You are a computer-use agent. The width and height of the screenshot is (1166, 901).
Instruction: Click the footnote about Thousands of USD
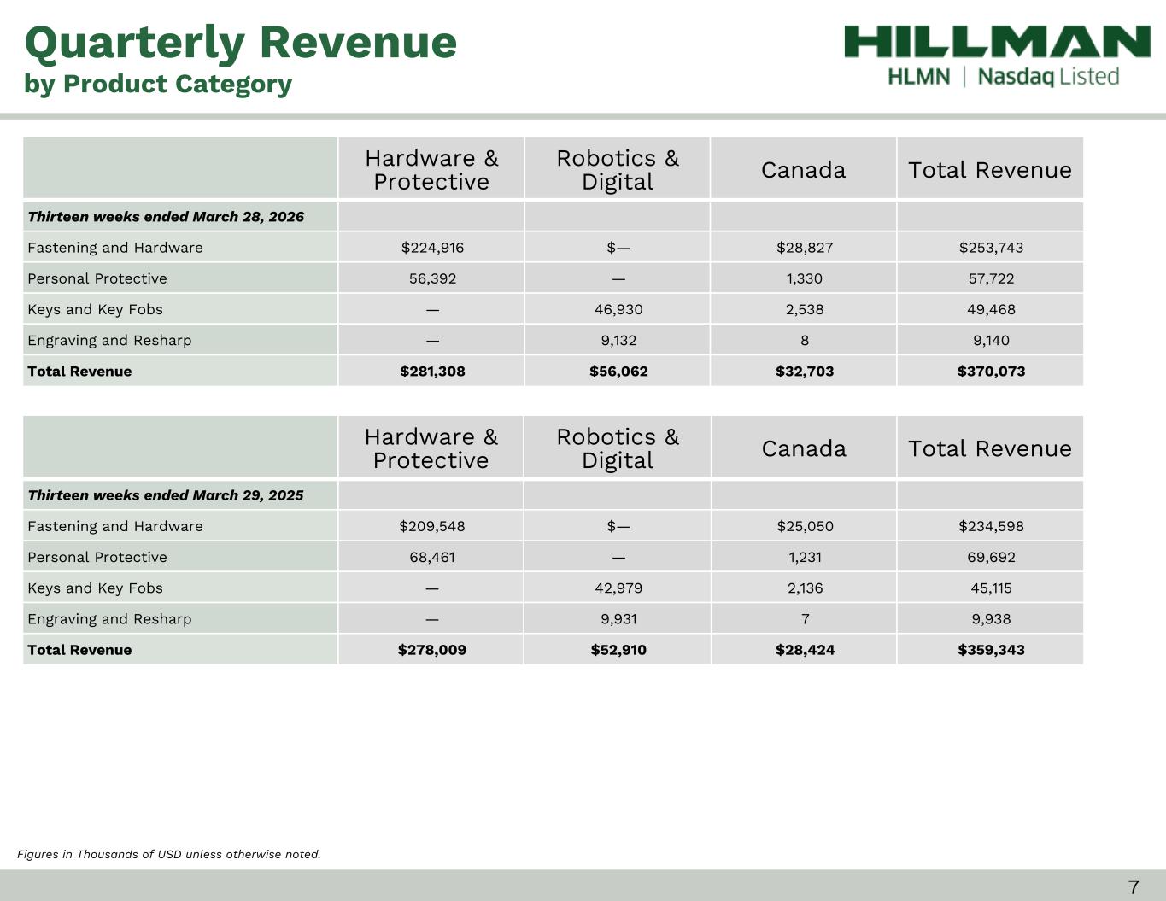169,854
